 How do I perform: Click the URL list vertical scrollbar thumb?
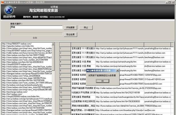pos(53,58)
